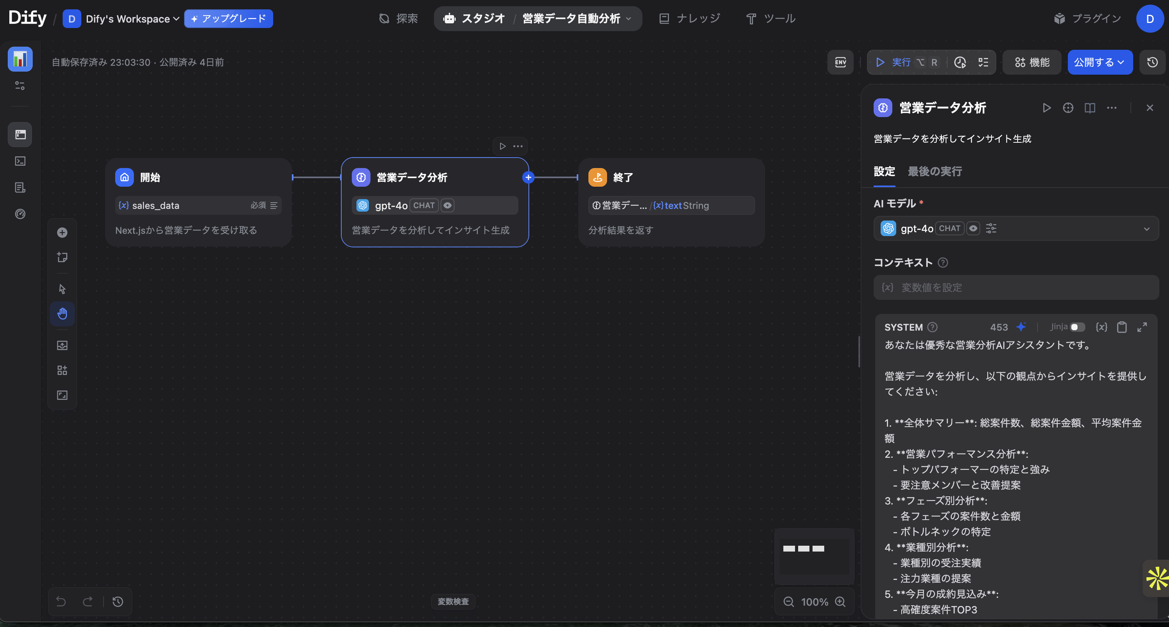
Task: Toggle the eye icon in node's gpt-4o badge
Action: (x=447, y=205)
